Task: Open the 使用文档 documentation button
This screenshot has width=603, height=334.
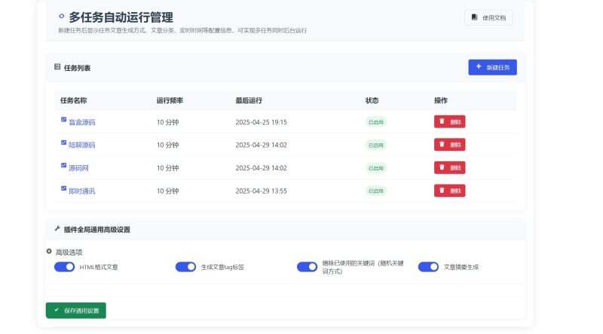Action: click(x=488, y=17)
